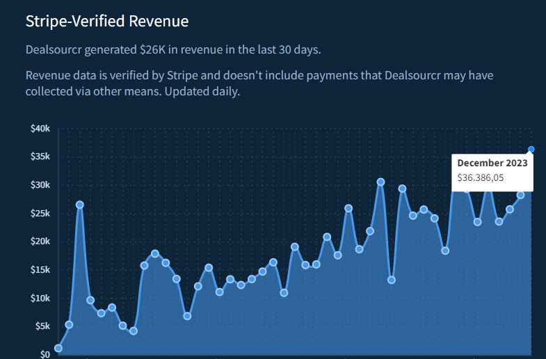Click the first data point near $0

coord(58,348)
